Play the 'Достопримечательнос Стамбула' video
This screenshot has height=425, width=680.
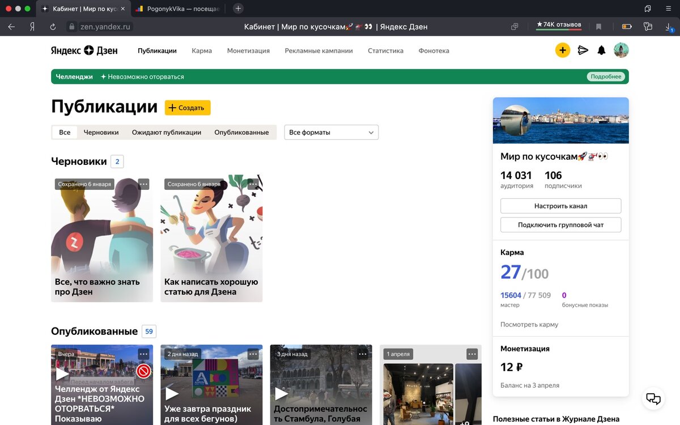[281, 393]
